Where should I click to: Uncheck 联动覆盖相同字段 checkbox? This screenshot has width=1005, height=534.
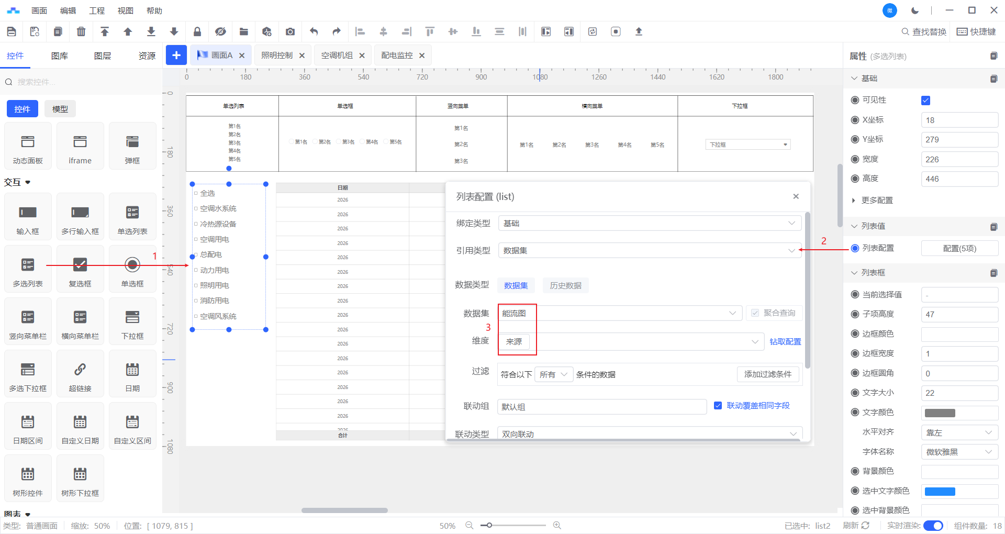point(718,406)
